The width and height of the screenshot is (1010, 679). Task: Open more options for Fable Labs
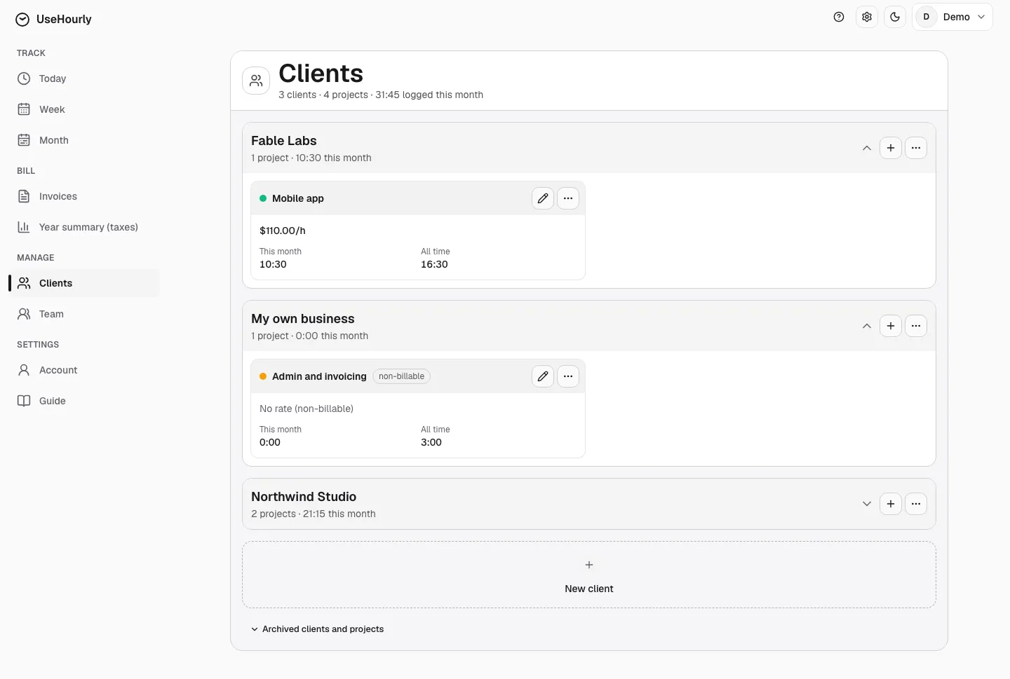(x=916, y=148)
